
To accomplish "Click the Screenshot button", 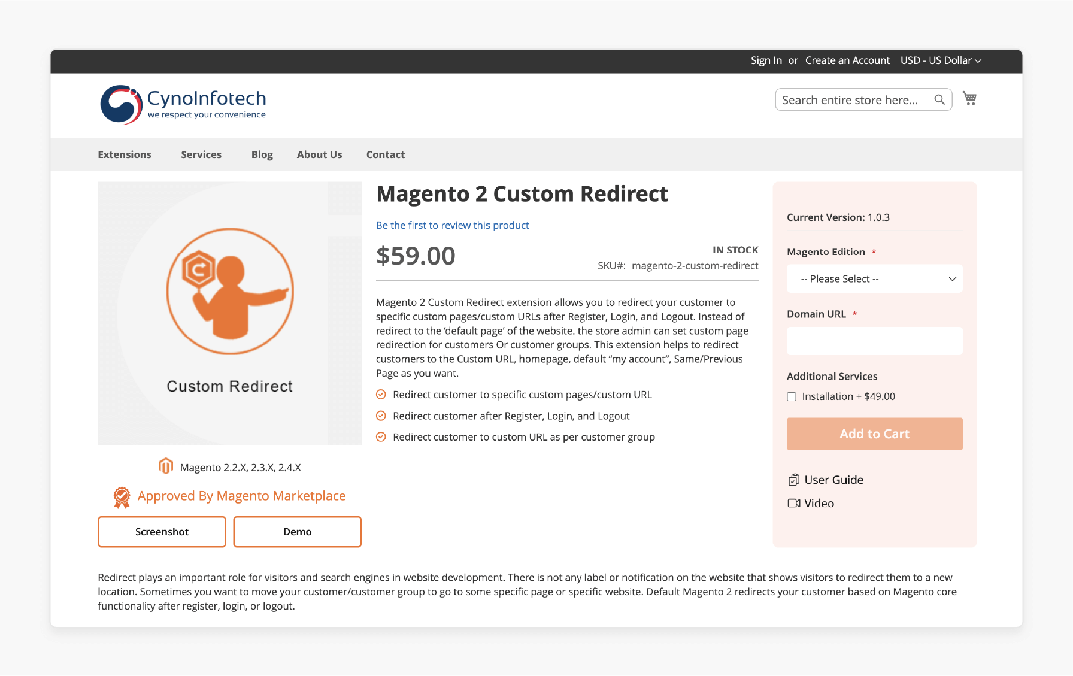I will [x=162, y=532].
